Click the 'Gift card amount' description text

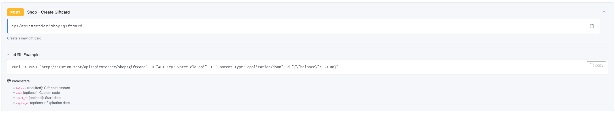57,88
